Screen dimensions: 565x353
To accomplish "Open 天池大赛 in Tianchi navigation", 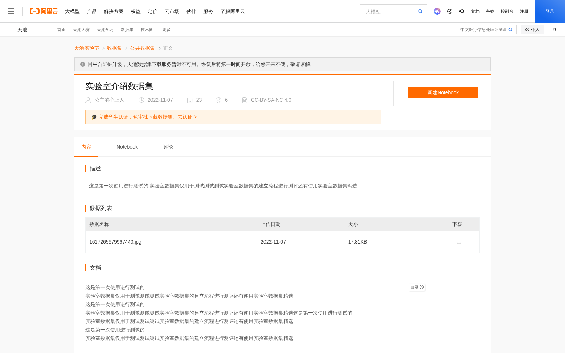I will coord(81,30).
